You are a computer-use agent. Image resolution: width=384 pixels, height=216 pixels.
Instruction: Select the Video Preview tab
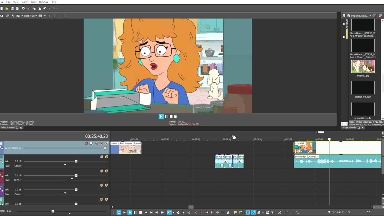click(x=7, y=127)
